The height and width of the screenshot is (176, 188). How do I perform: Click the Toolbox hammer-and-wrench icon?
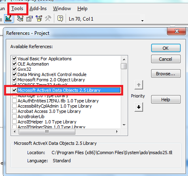coord(48,19)
